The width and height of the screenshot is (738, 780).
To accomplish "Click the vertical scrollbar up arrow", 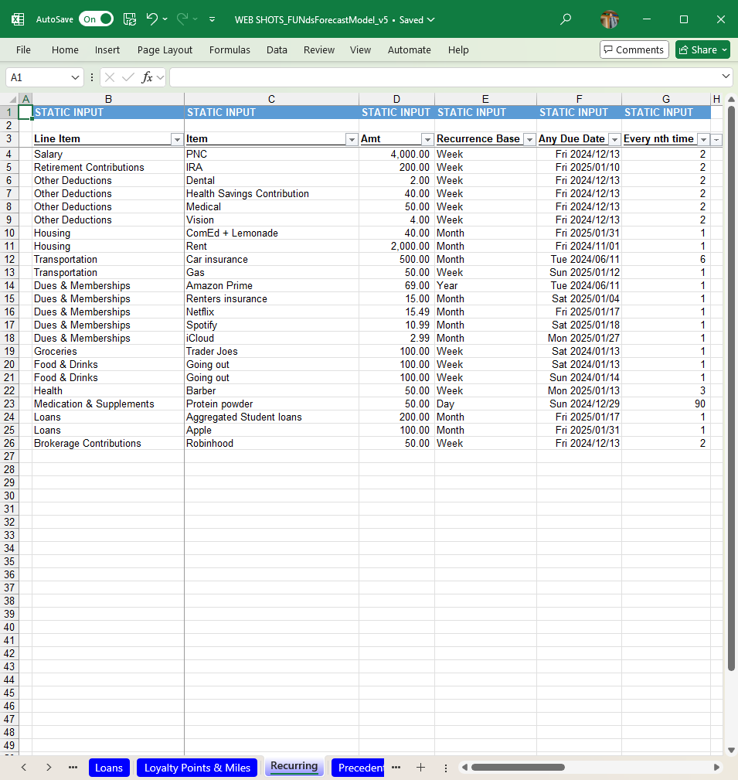I will point(731,100).
